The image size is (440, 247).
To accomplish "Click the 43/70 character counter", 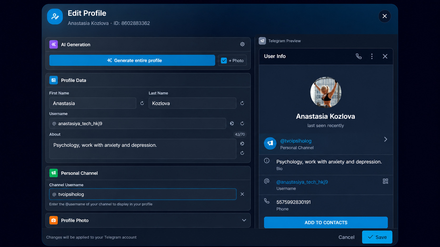I will coord(240,134).
